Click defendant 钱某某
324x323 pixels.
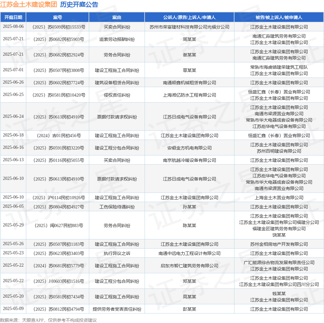click(279, 294)
